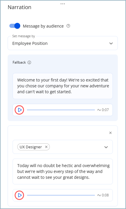Click the Message by audience help icon
The height and width of the screenshot is (209, 126).
coord(68,26)
